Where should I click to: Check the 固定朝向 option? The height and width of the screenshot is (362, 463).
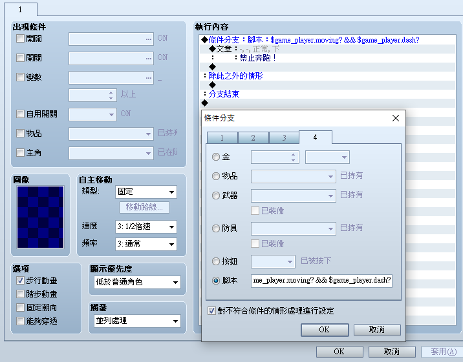pyautogui.click(x=20, y=308)
